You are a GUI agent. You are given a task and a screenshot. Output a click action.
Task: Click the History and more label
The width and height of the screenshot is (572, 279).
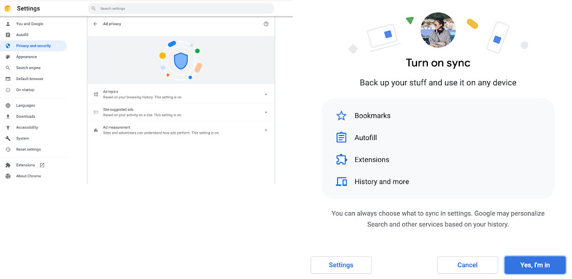382,182
